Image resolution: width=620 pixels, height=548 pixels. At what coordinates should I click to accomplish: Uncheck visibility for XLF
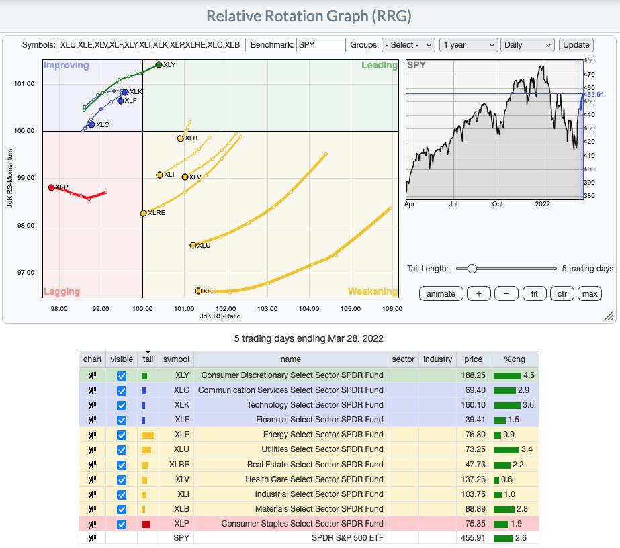point(122,420)
